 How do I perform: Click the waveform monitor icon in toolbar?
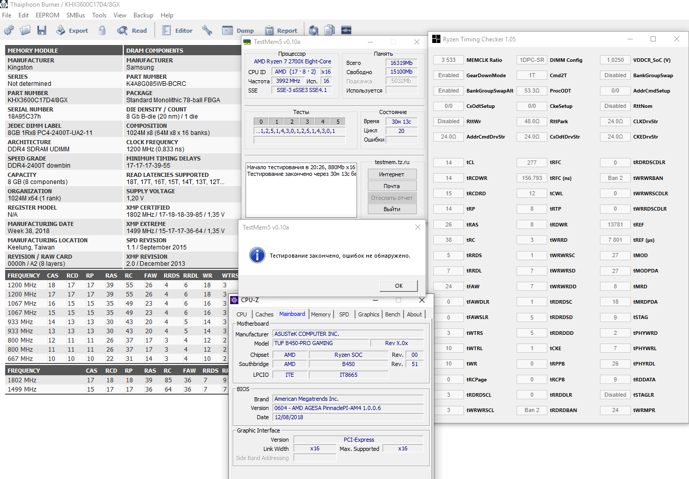[x=346, y=31]
